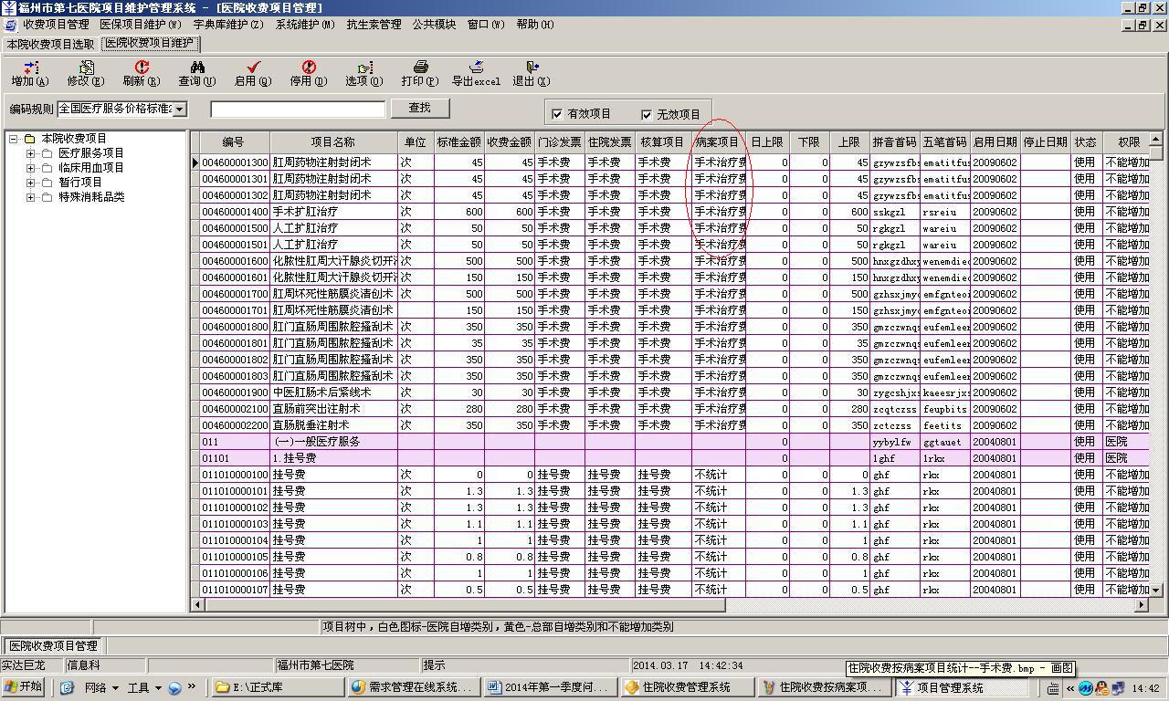Image resolution: width=1169 pixels, height=701 pixels.
Task: Sort by the 编号 column header
Action: coord(234,142)
